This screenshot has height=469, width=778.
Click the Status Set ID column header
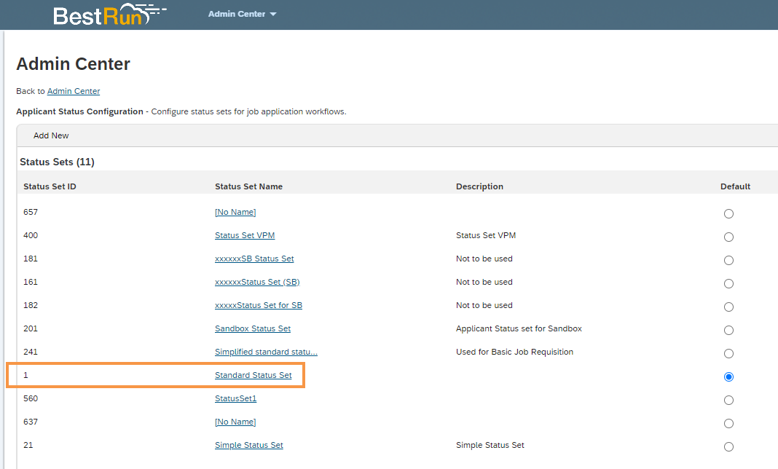pos(49,186)
